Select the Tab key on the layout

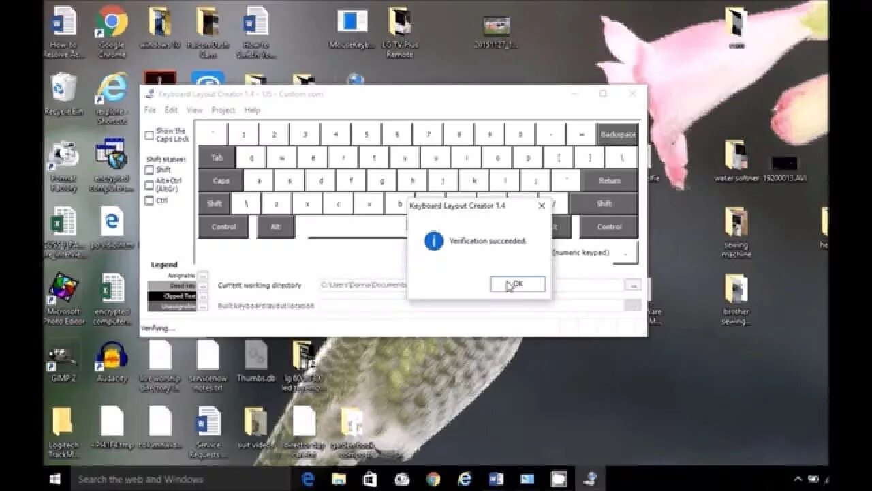(217, 158)
